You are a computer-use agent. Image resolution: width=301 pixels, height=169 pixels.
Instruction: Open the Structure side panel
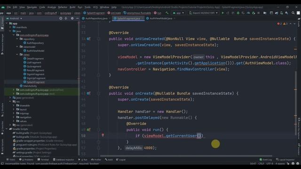tap(2, 109)
